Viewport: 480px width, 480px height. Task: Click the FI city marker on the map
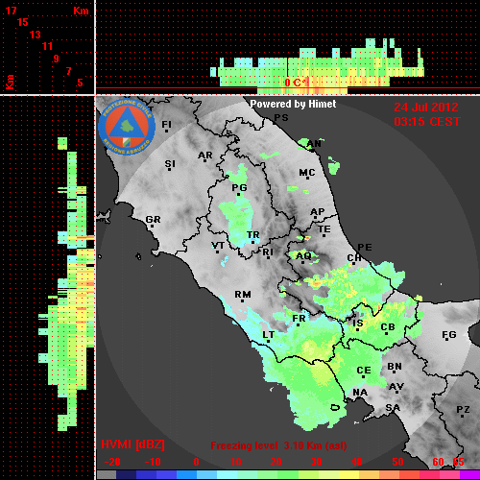(x=166, y=131)
